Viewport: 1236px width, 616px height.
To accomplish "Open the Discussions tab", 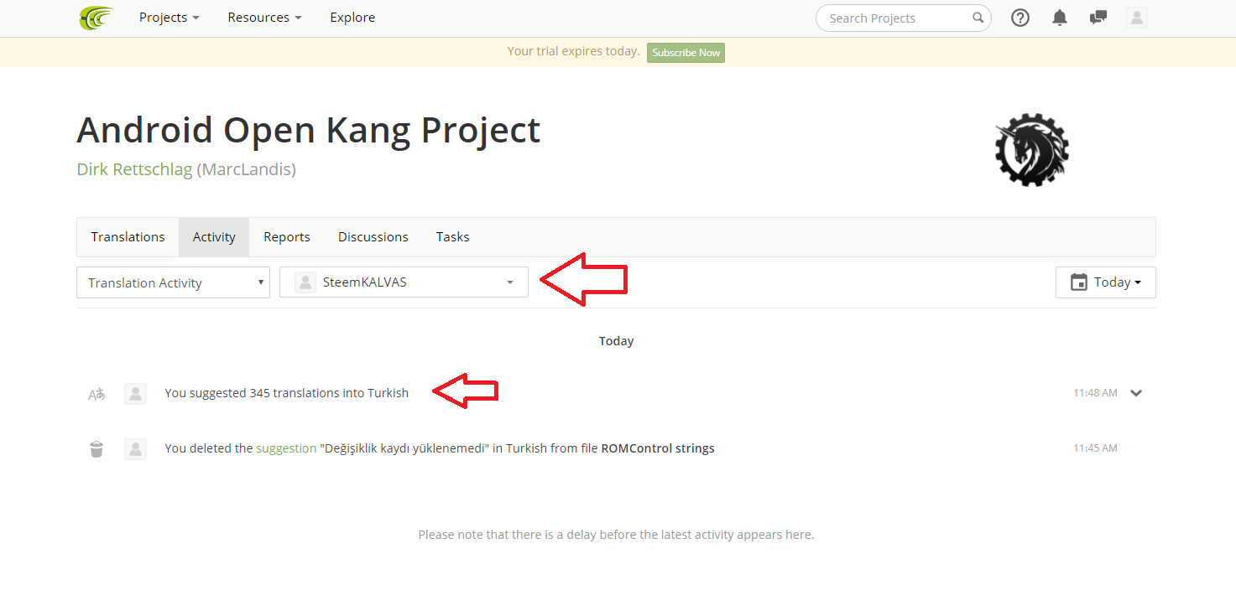I will pyautogui.click(x=373, y=237).
